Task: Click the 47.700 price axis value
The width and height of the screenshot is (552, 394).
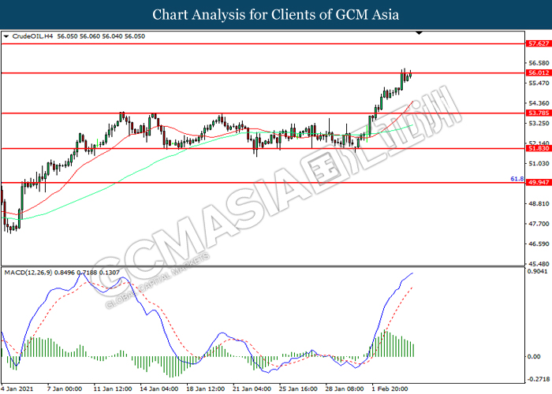Action: click(x=539, y=224)
